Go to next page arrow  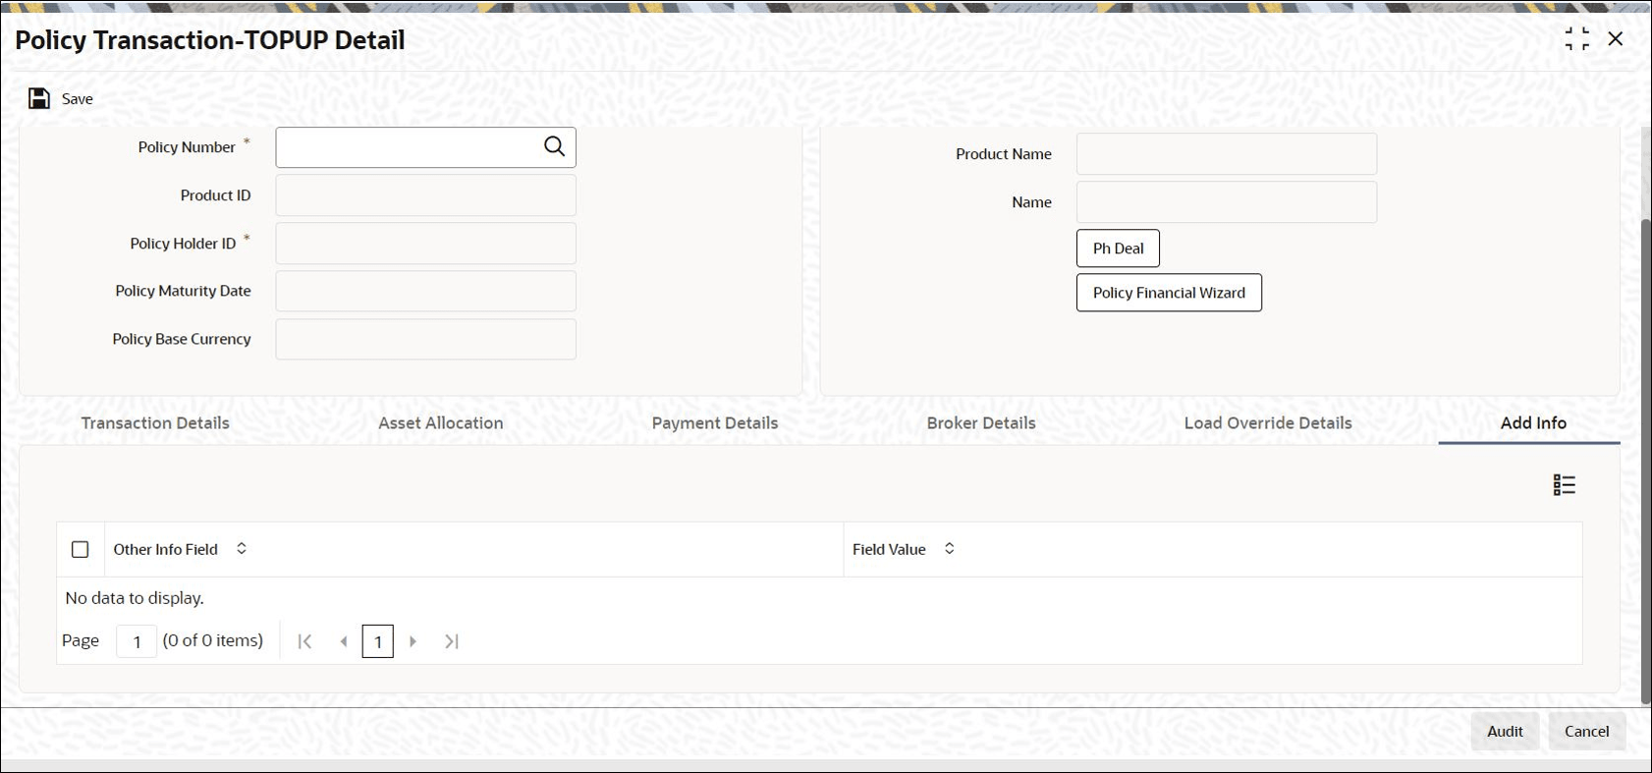[x=413, y=641]
